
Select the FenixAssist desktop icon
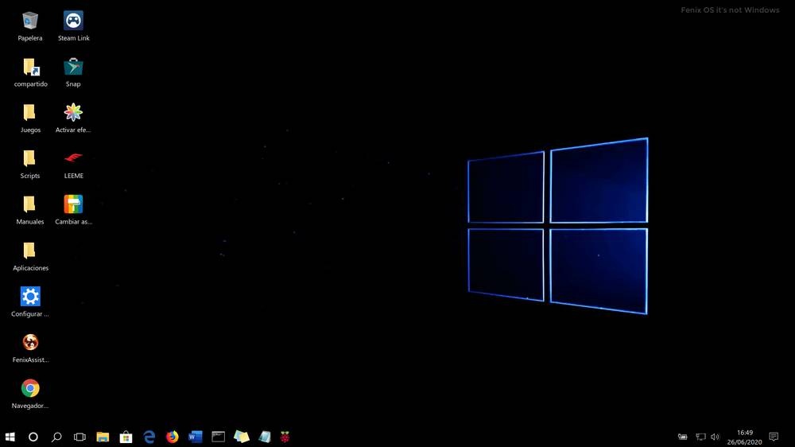(x=30, y=343)
